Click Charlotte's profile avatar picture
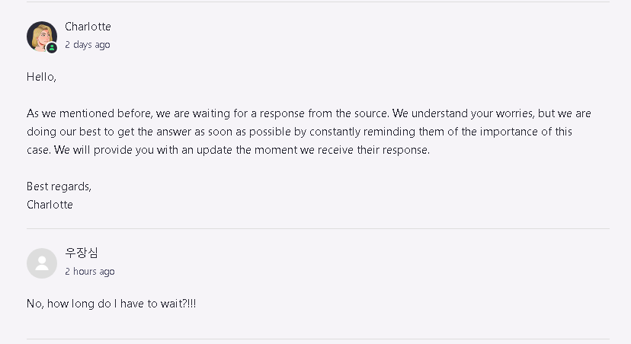This screenshot has width=631, height=344. click(42, 37)
